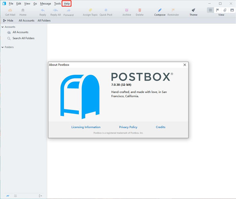This screenshot has height=199, width=236.
Task: Click the Archive toolbar icon
Action: [x=127, y=10]
